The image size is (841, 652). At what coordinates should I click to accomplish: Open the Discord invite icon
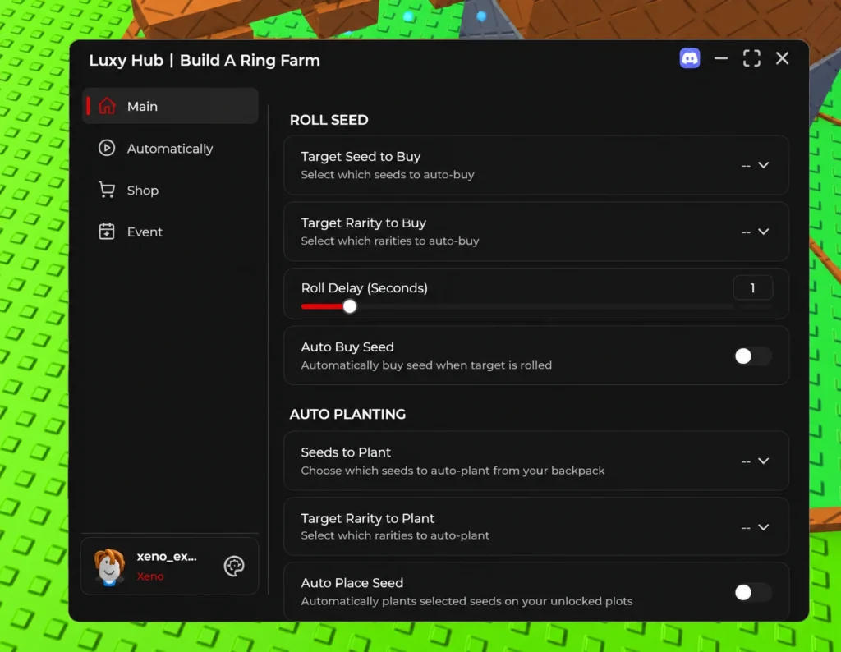tap(690, 58)
